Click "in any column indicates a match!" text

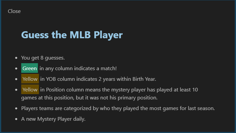(78, 68)
